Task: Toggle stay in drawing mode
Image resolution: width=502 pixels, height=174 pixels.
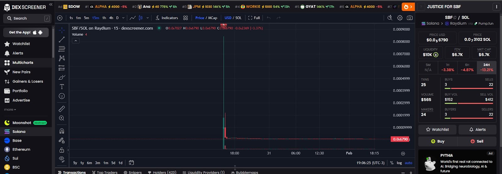Action: pos(62,140)
